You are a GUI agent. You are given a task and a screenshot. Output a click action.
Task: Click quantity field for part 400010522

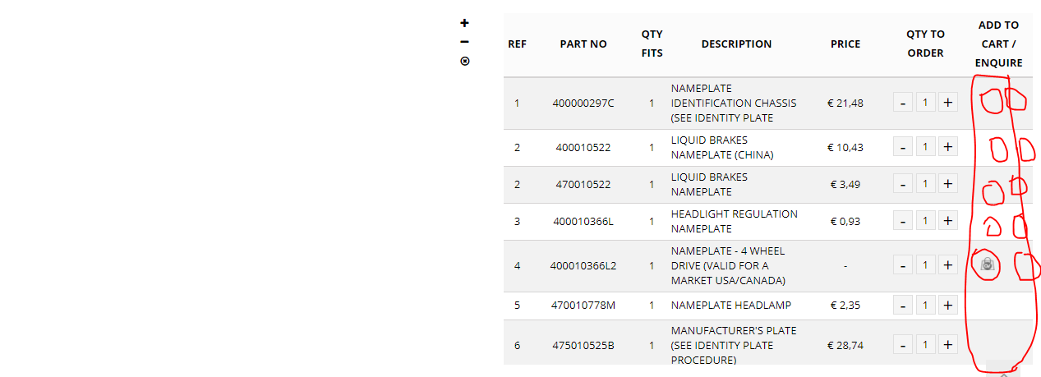click(x=925, y=147)
